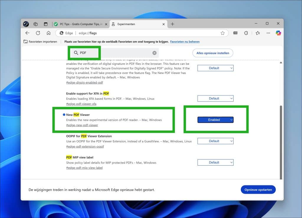Open the favorites list icon

258,33
